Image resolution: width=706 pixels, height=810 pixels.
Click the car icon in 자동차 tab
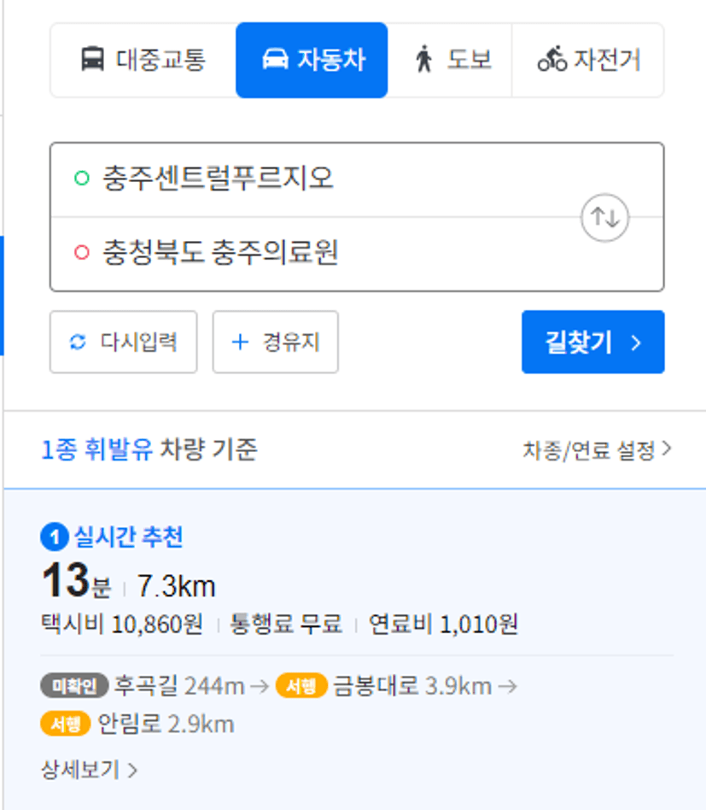tap(275, 59)
